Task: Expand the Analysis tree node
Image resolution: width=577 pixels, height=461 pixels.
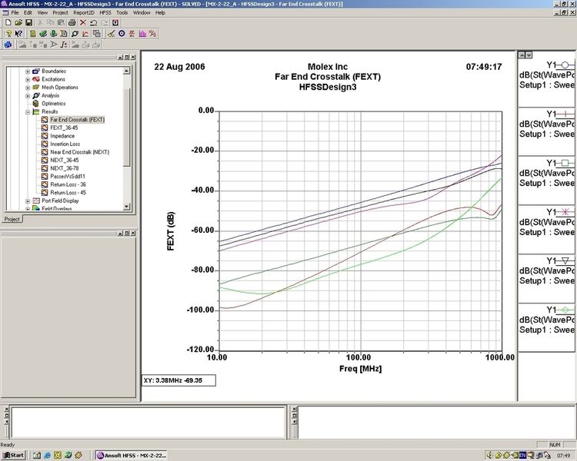Action: (x=28, y=95)
